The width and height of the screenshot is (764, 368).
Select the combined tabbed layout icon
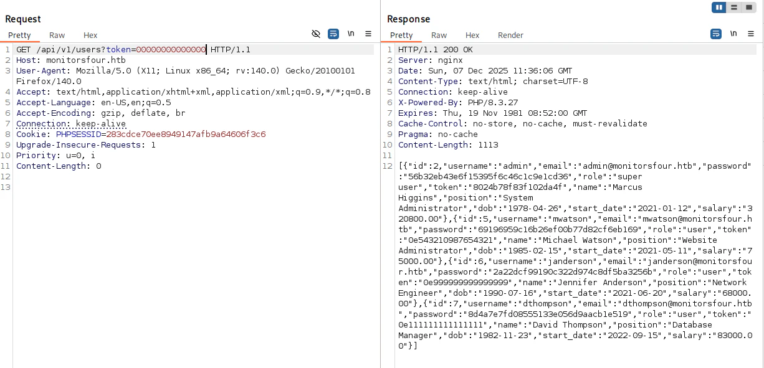coord(748,7)
